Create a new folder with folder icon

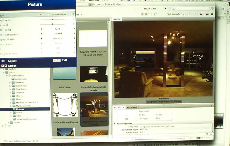pos(207,14)
